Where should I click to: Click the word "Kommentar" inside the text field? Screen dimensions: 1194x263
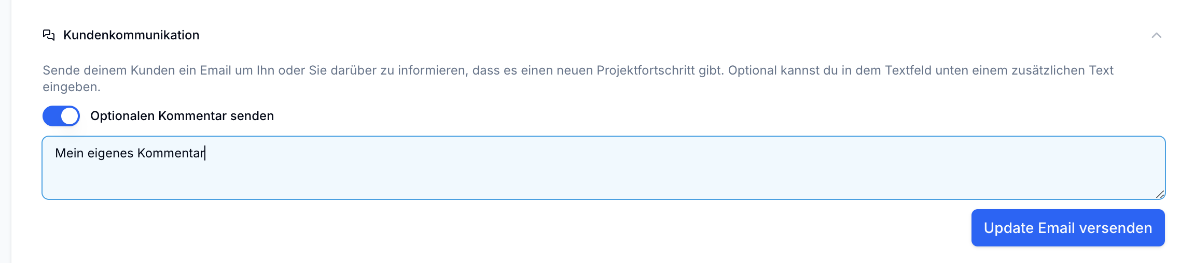point(171,153)
